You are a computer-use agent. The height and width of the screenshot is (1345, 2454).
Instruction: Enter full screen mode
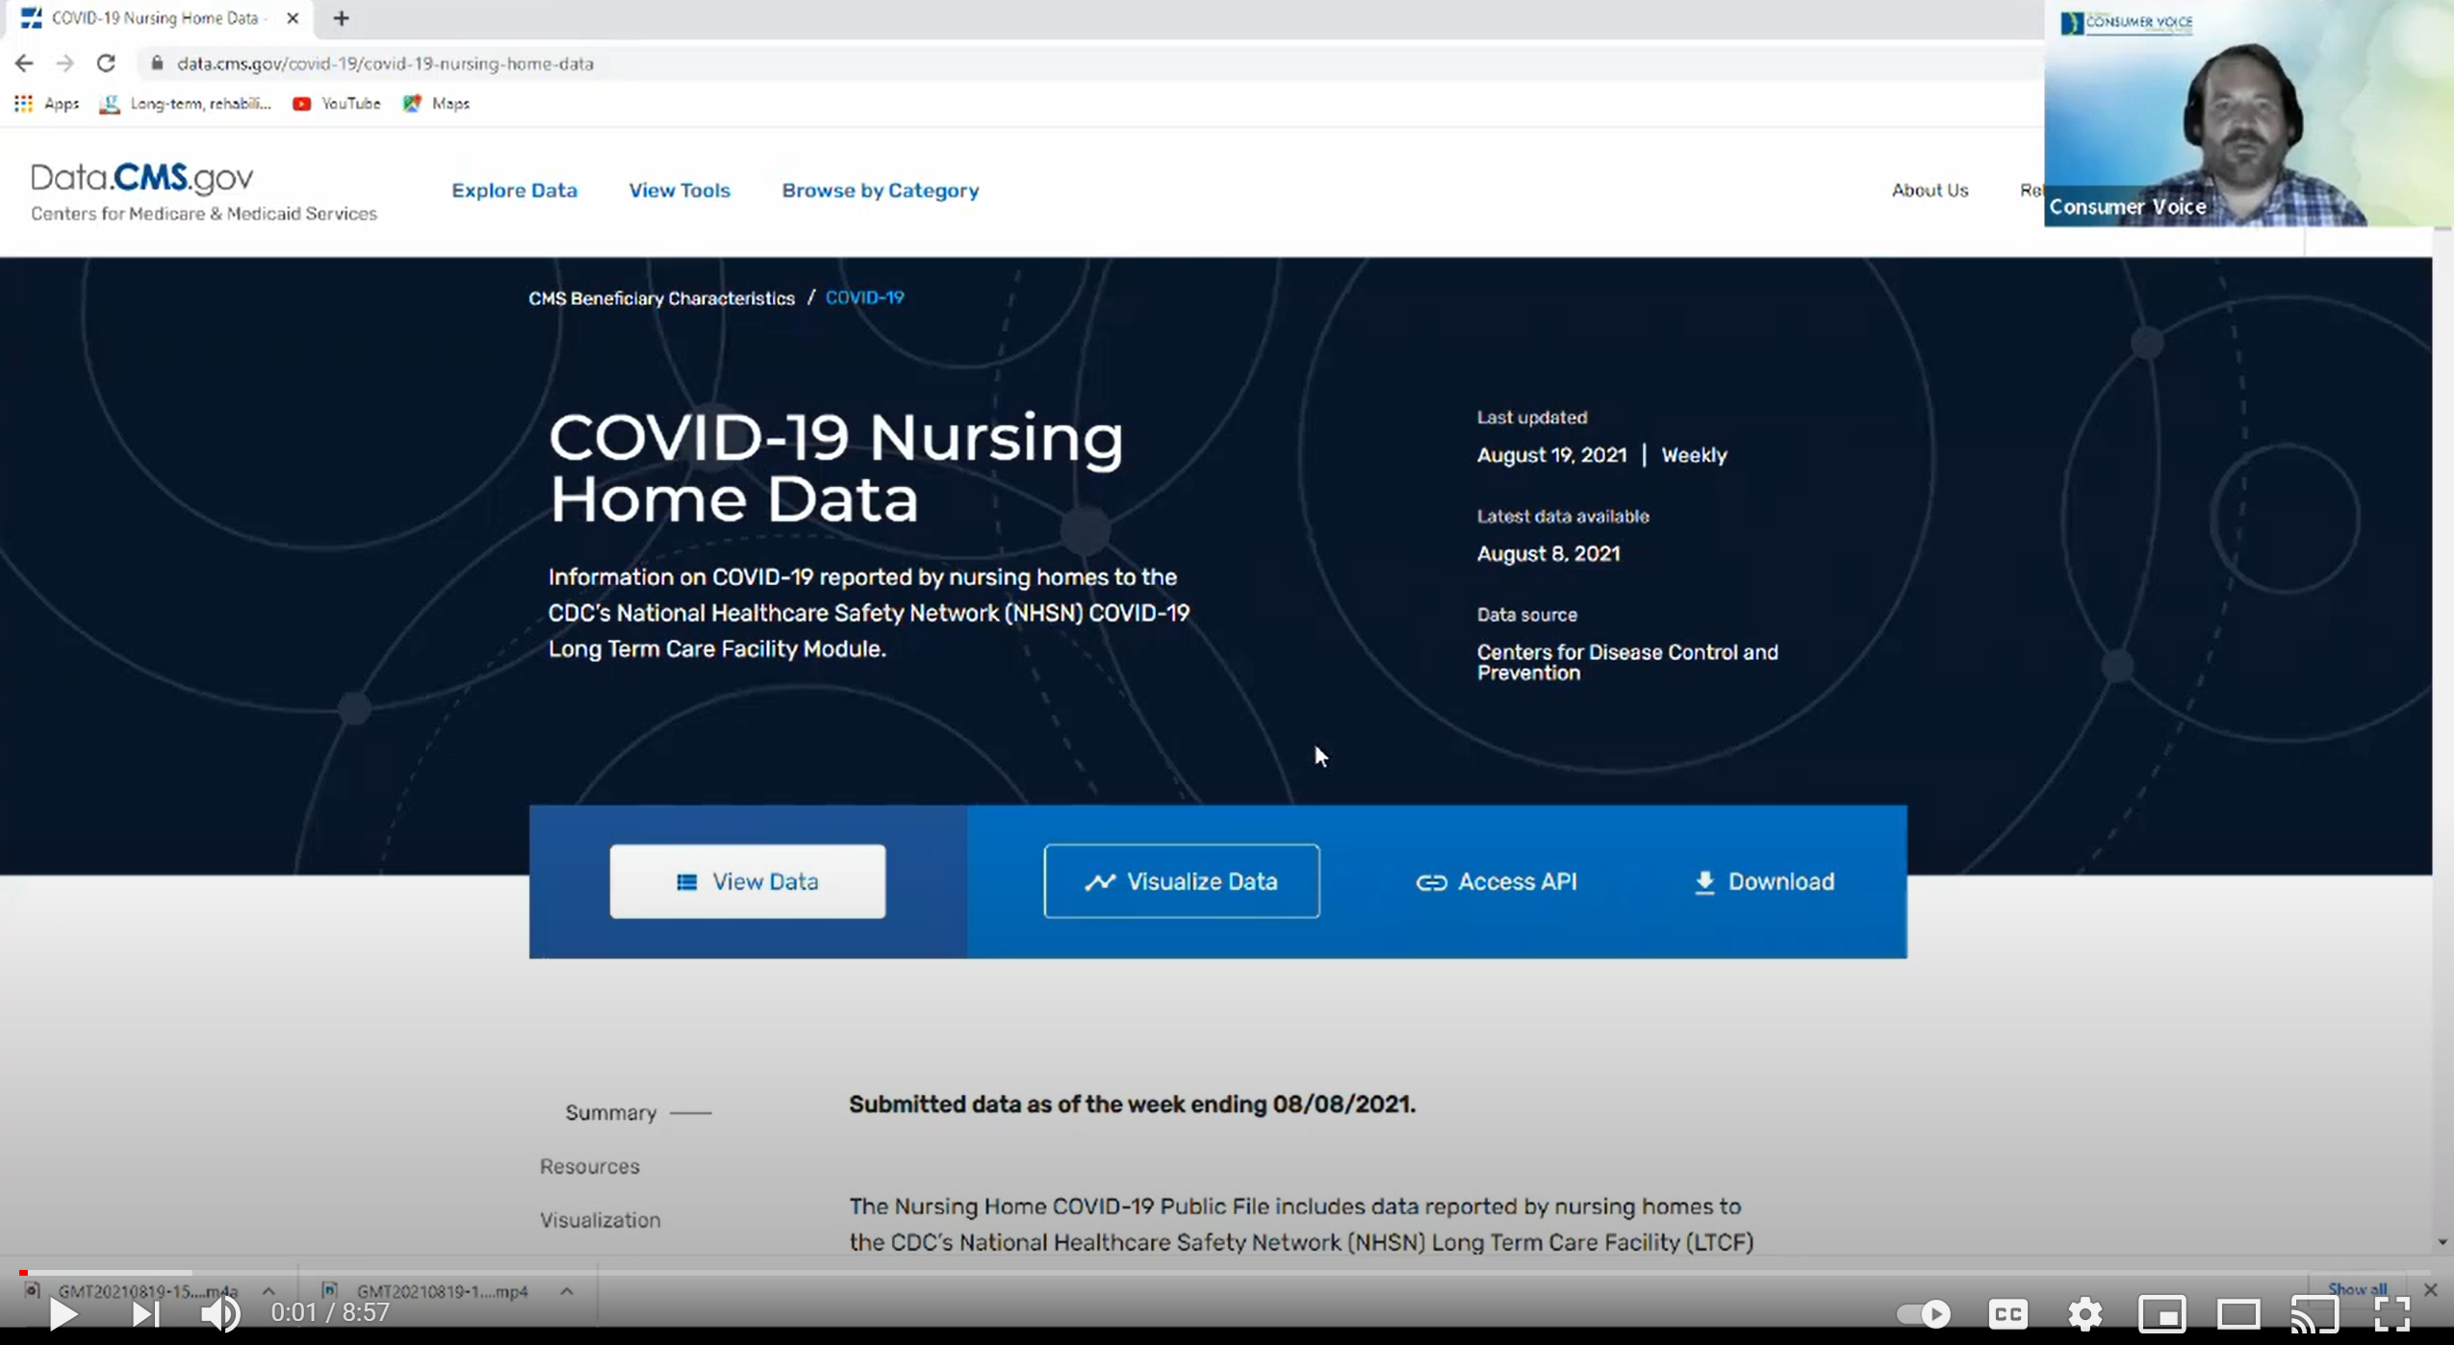tap(2392, 1313)
